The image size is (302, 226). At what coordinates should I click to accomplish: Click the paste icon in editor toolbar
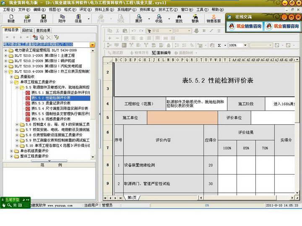pyautogui.click(x=125, y=31)
